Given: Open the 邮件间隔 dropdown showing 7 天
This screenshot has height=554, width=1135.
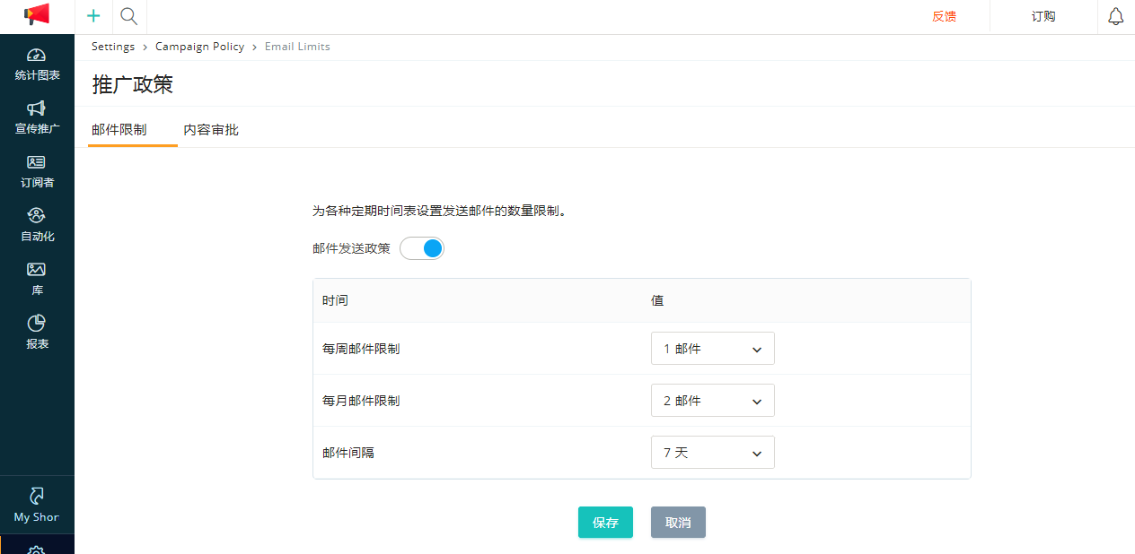Looking at the screenshot, I should (x=712, y=452).
